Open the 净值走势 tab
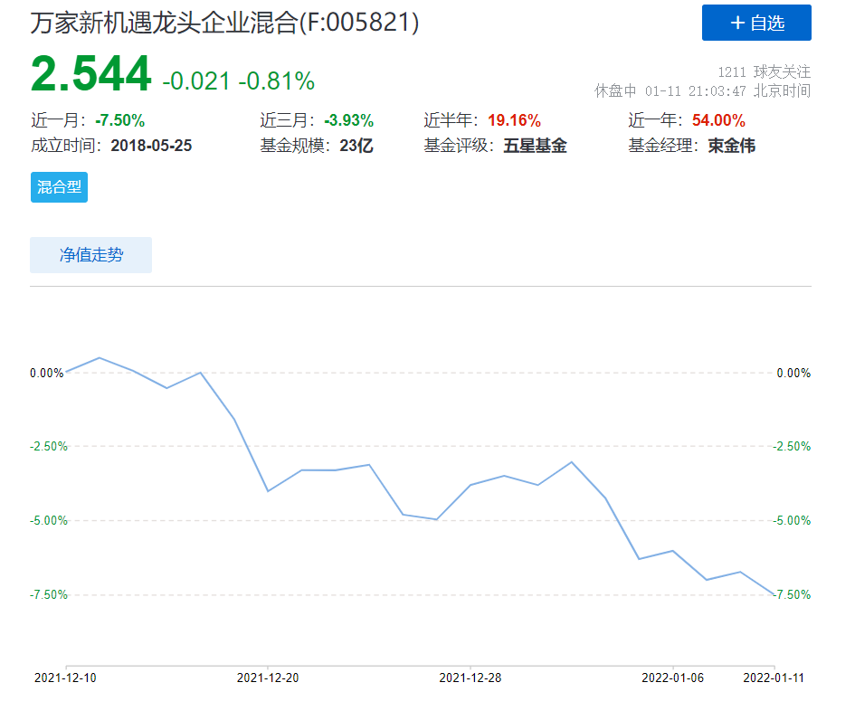The width and height of the screenshot is (855, 711). click(x=90, y=255)
